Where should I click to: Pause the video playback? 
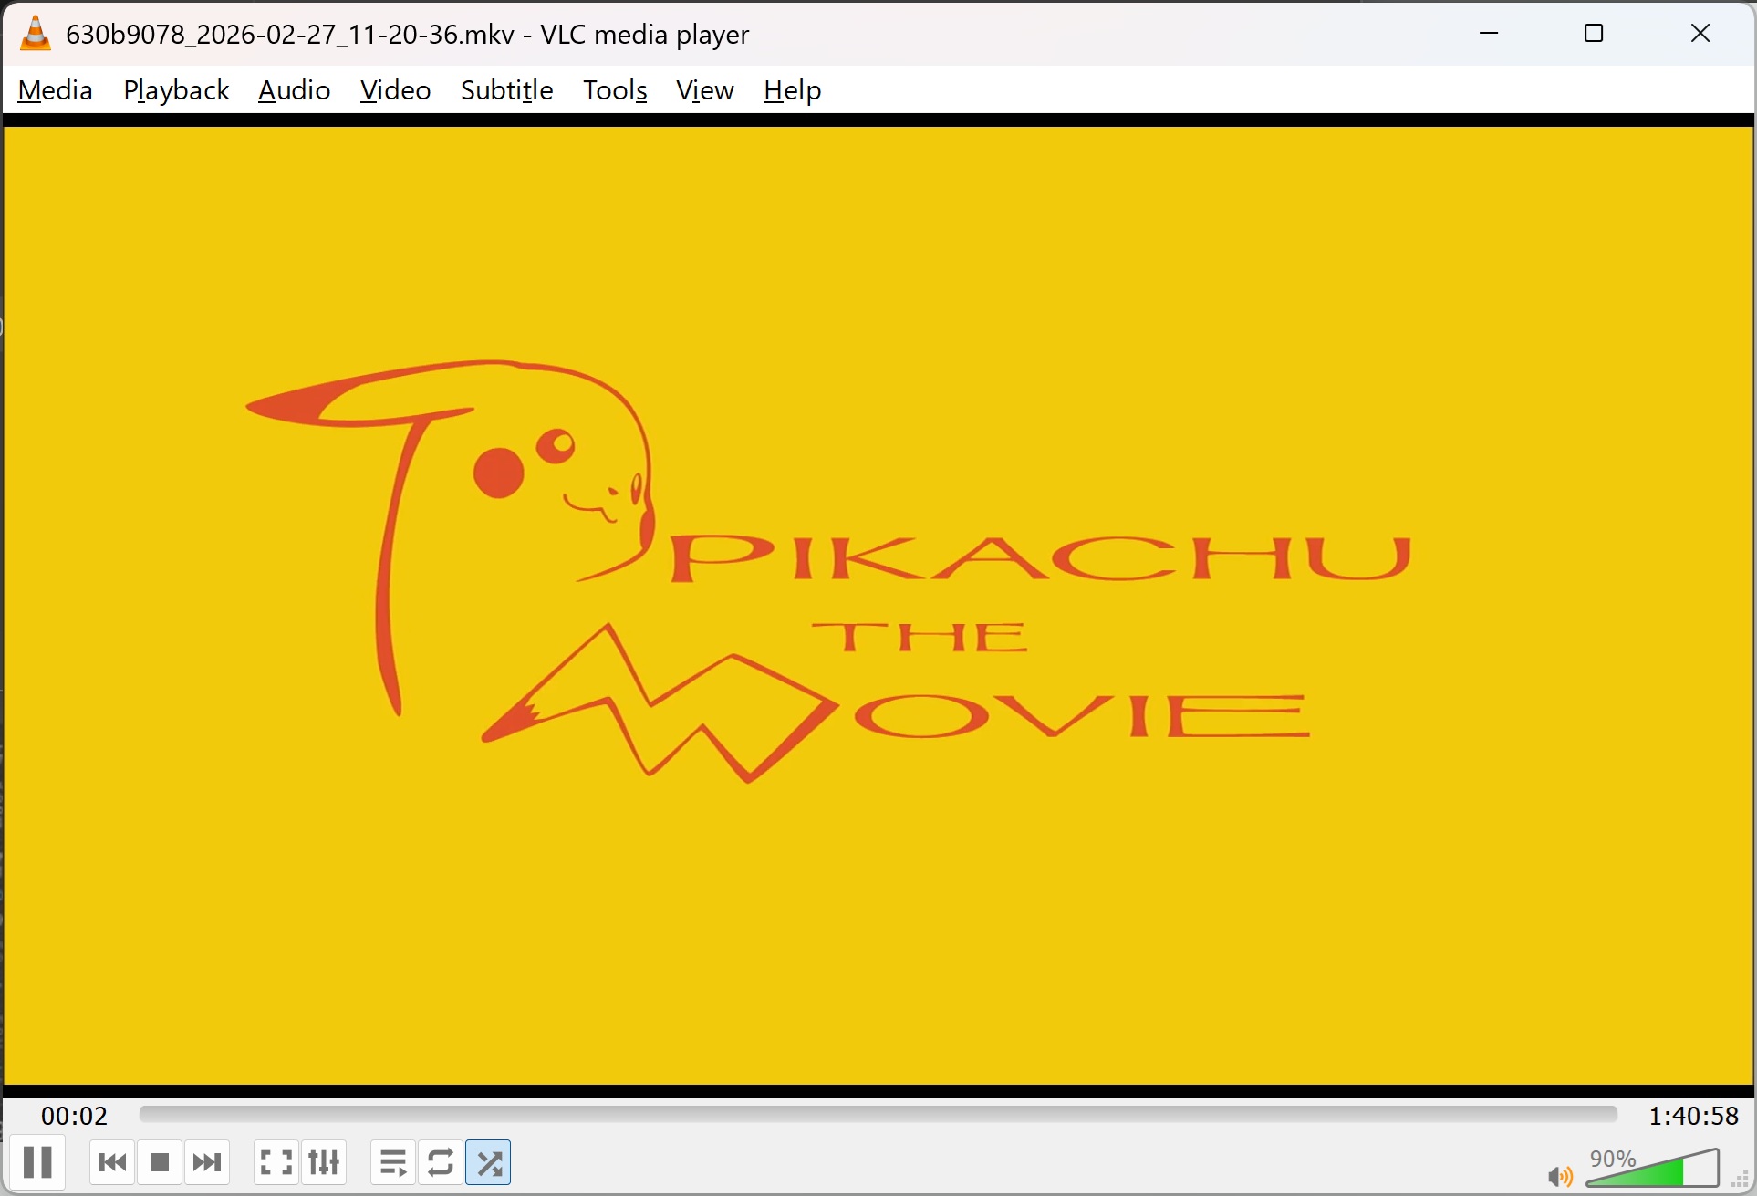click(x=37, y=1162)
